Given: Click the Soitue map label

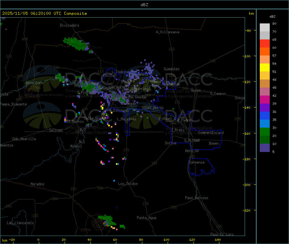Looking at the screenshot, I should [171, 143].
